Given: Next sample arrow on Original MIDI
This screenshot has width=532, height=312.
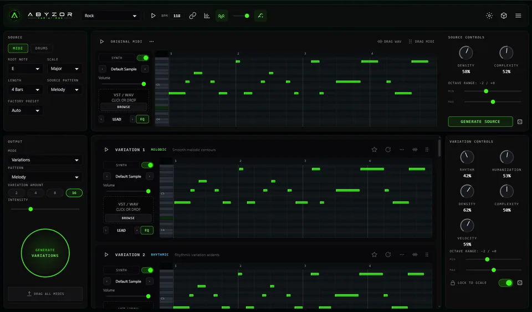Looking at the screenshot, I should click(x=145, y=69).
